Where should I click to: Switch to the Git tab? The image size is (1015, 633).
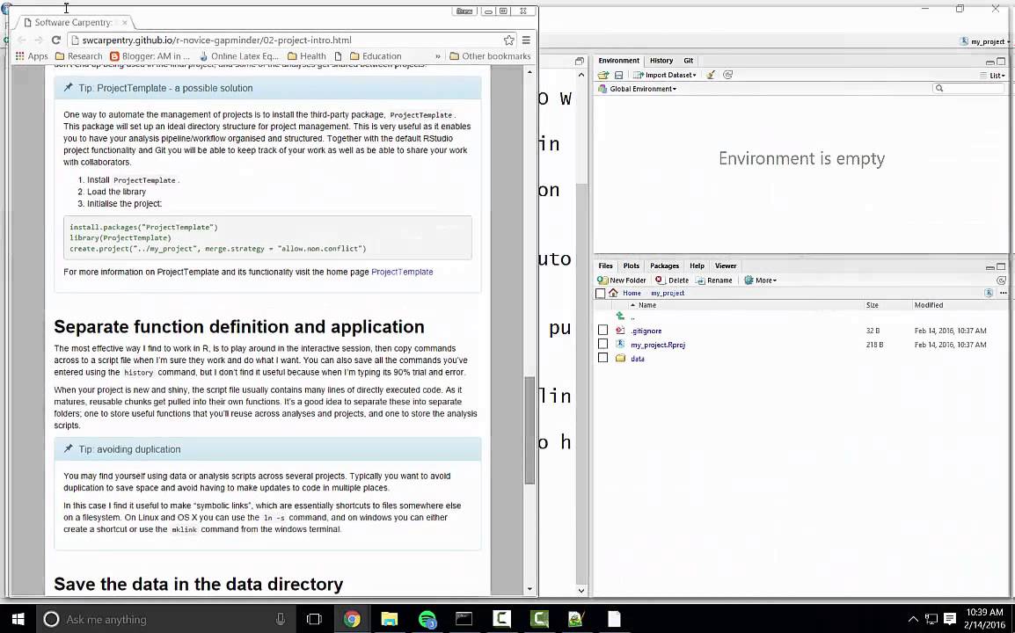(688, 60)
